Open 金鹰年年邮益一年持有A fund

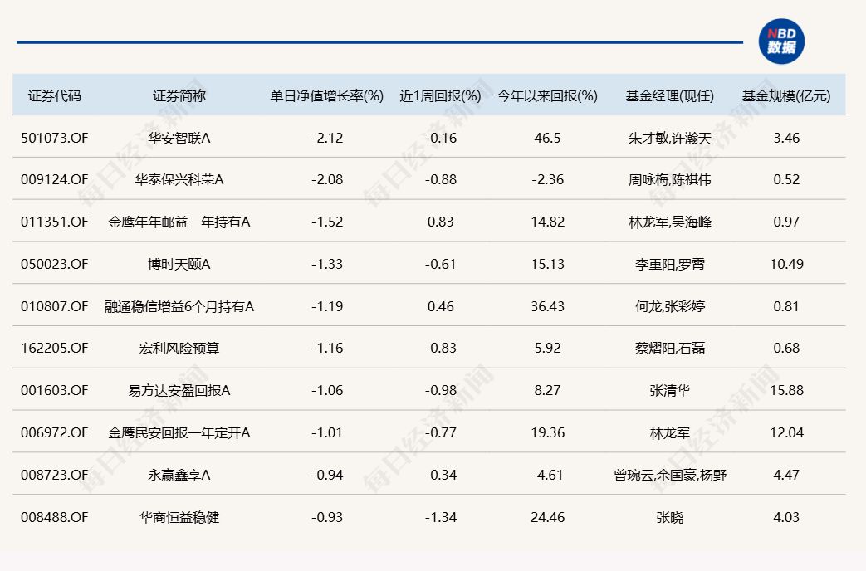click(x=179, y=222)
